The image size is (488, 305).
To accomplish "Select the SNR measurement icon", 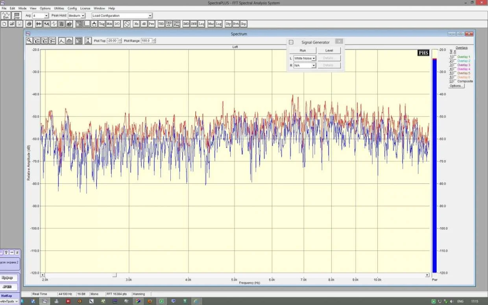I will click(194, 24).
